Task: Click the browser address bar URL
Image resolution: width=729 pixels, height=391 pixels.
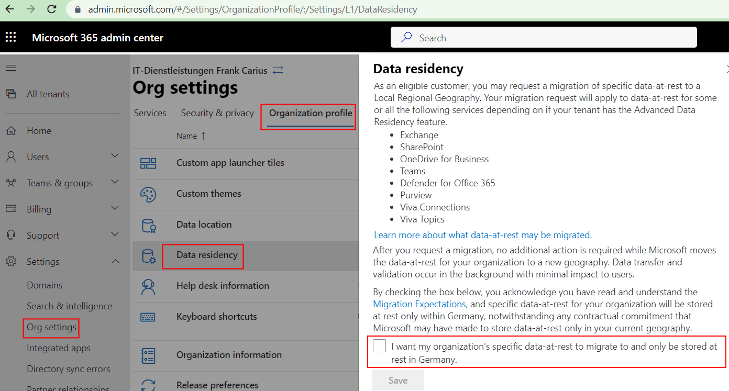Action: (253, 9)
